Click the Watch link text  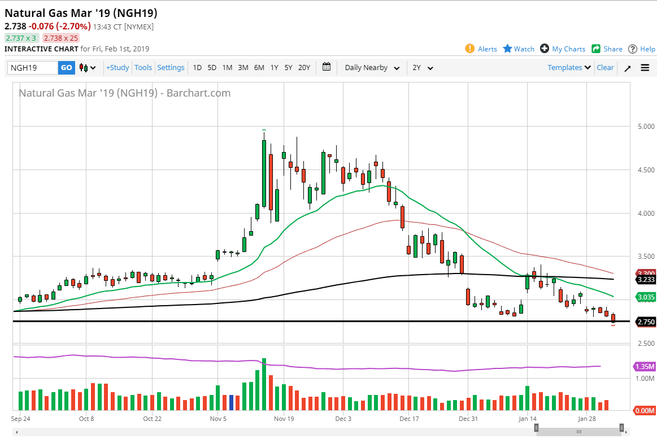pos(524,49)
